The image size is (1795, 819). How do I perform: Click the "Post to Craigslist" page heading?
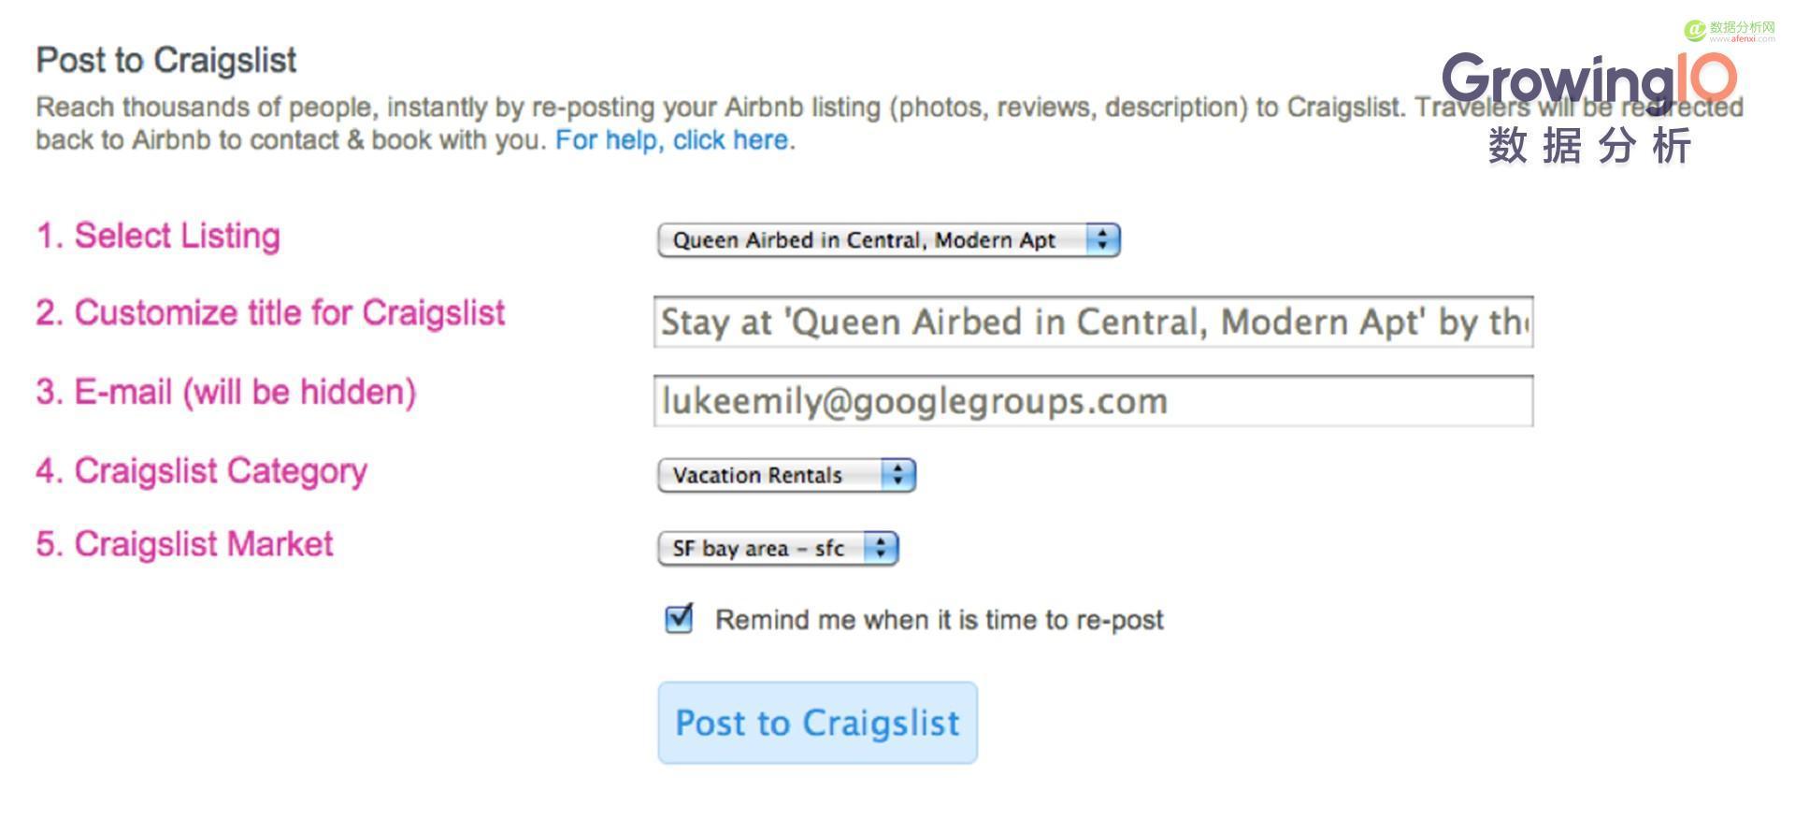(166, 60)
